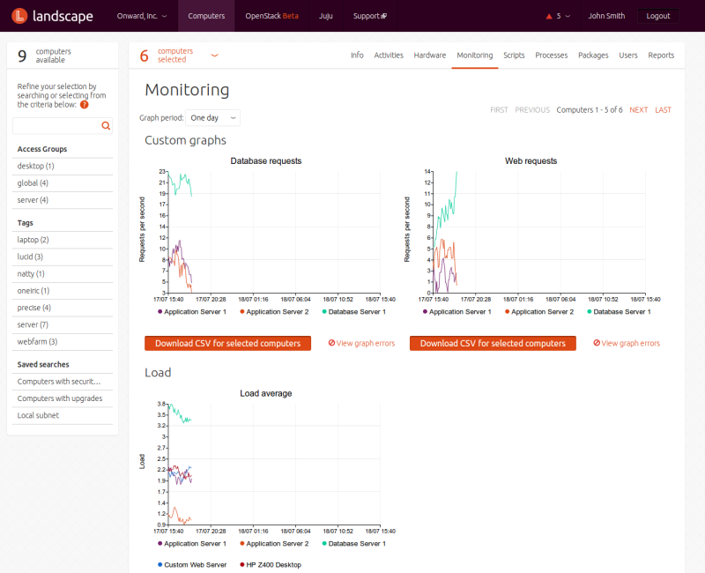Go to NEXT page of computers

(x=638, y=110)
